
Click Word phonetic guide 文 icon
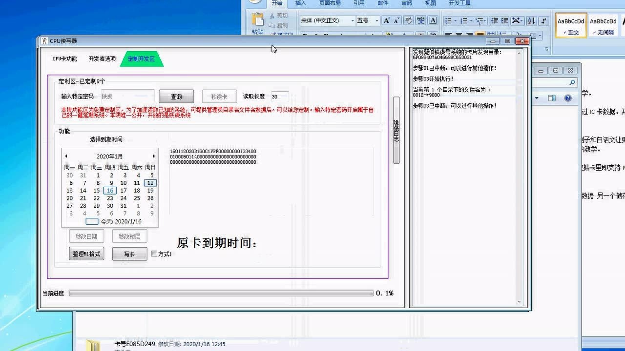click(421, 20)
